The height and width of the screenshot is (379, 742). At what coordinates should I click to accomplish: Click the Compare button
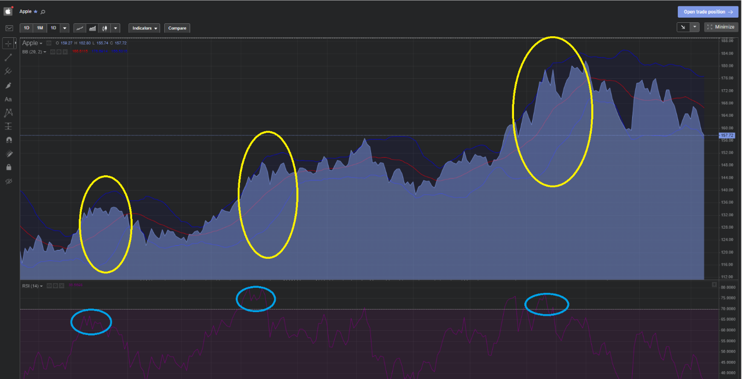pyautogui.click(x=177, y=28)
